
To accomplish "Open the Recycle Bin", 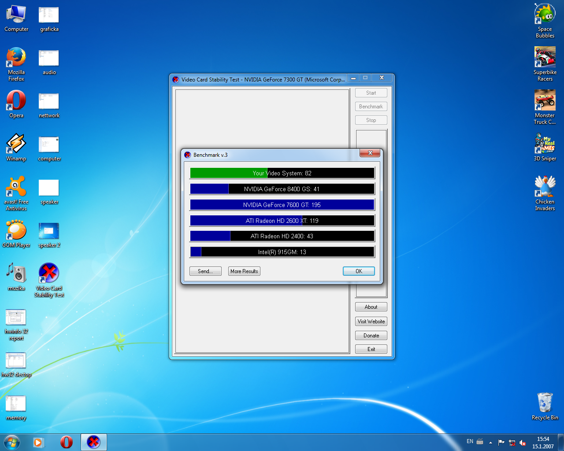I will (x=545, y=406).
